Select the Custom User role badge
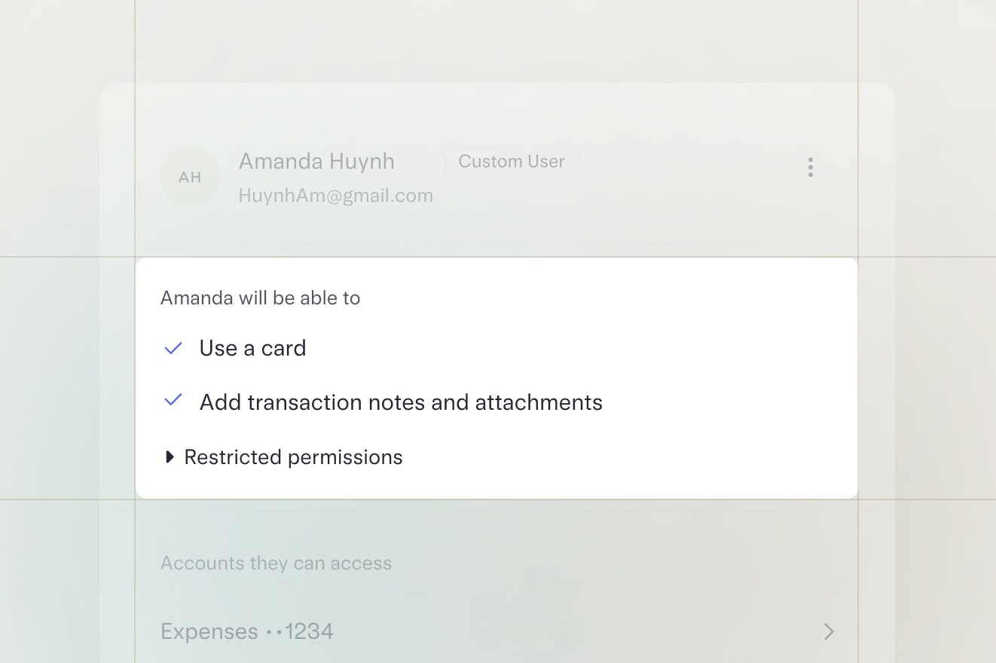 (x=512, y=161)
